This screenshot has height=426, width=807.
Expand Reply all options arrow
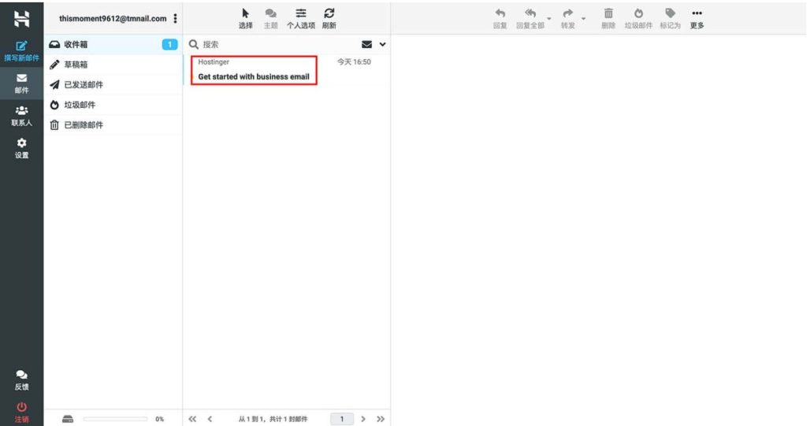(x=549, y=19)
